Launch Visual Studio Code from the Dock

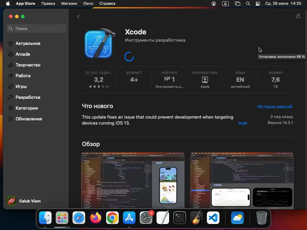point(213,218)
